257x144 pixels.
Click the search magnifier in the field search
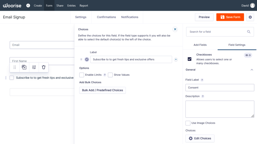[x=249, y=32]
